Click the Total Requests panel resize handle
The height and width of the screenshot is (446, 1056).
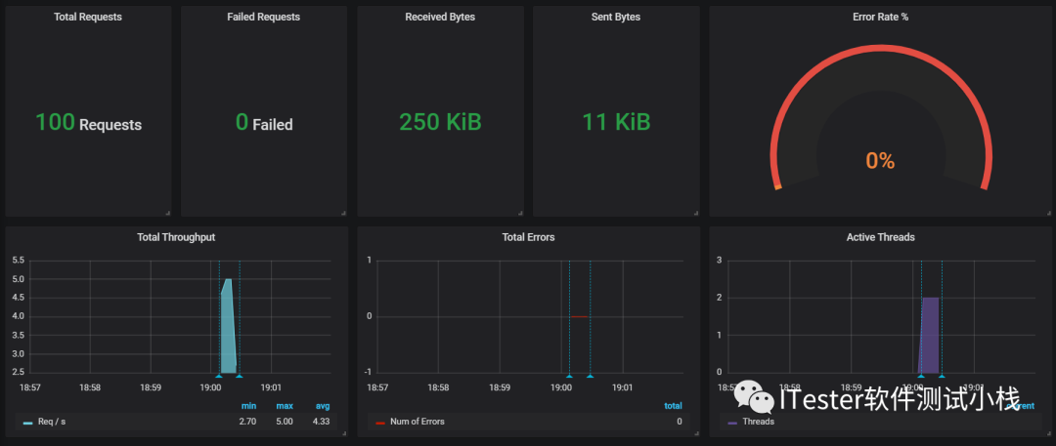pos(168,214)
